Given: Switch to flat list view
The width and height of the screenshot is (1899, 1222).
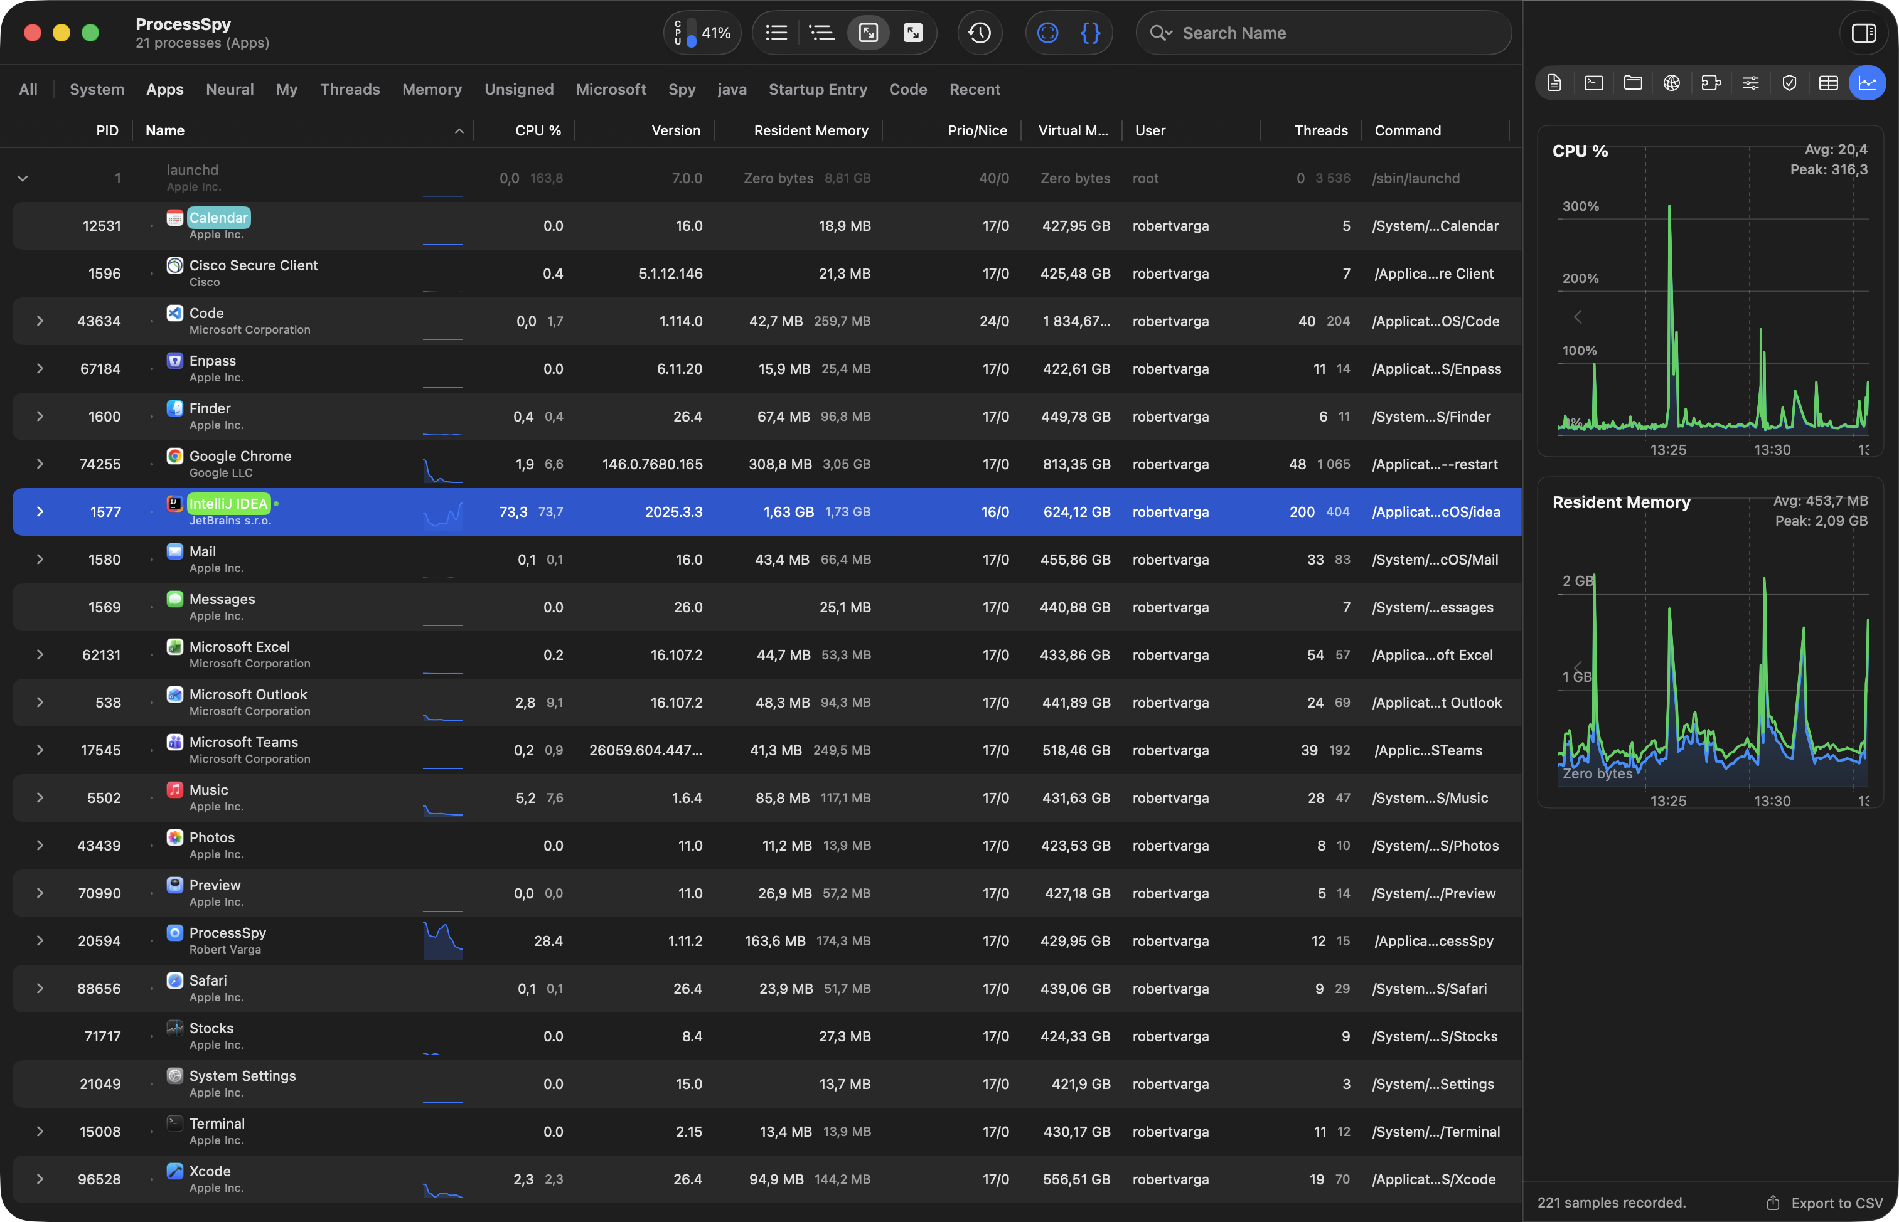Looking at the screenshot, I should (776, 33).
